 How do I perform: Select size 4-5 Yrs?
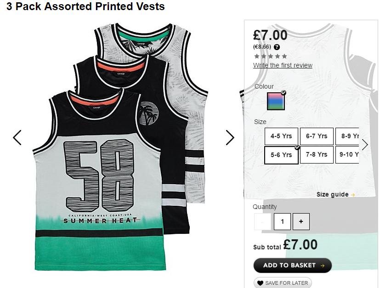(x=281, y=136)
